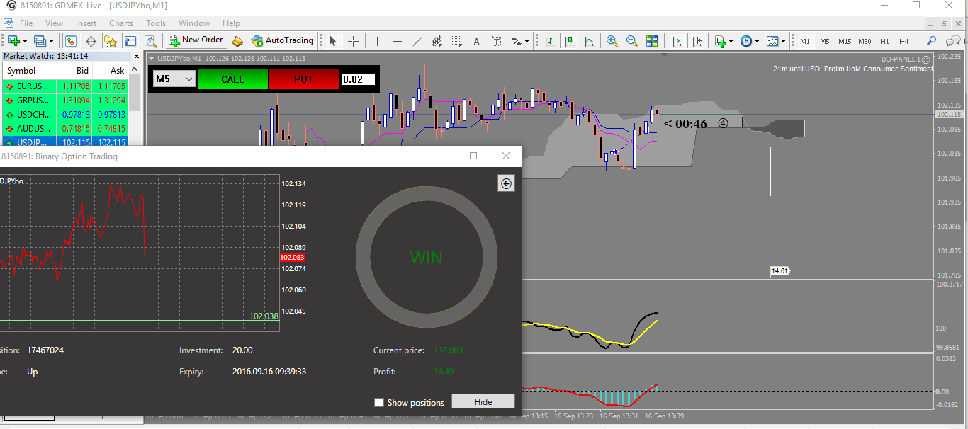Open the Tools menu

(156, 23)
